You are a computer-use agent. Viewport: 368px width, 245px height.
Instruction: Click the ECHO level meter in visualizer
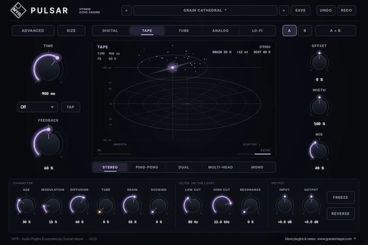[x=254, y=154]
